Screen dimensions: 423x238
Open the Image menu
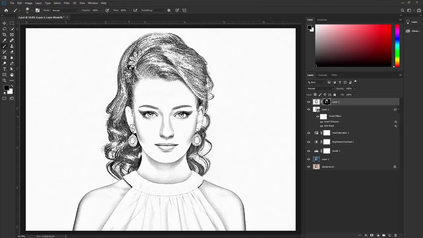coord(29,3)
